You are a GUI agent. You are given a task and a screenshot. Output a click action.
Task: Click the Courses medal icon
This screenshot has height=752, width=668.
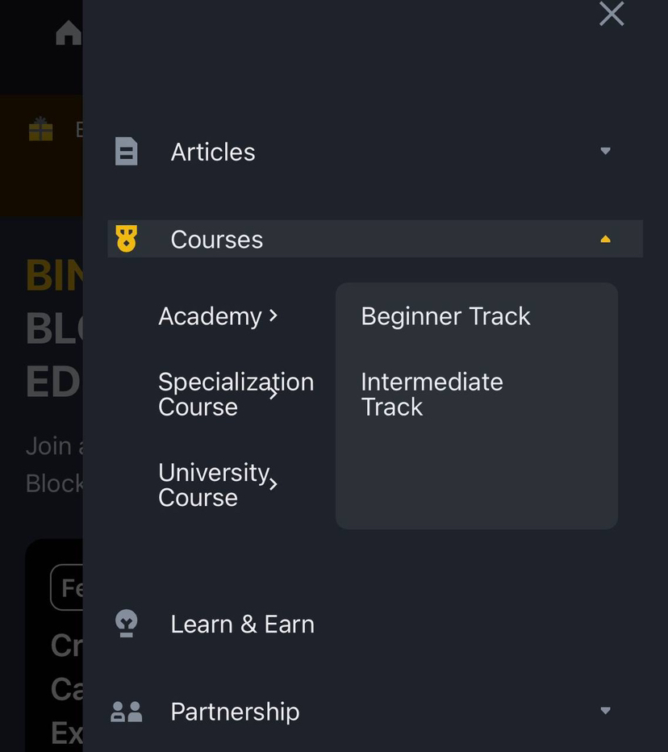pyautogui.click(x=127, y=239)
